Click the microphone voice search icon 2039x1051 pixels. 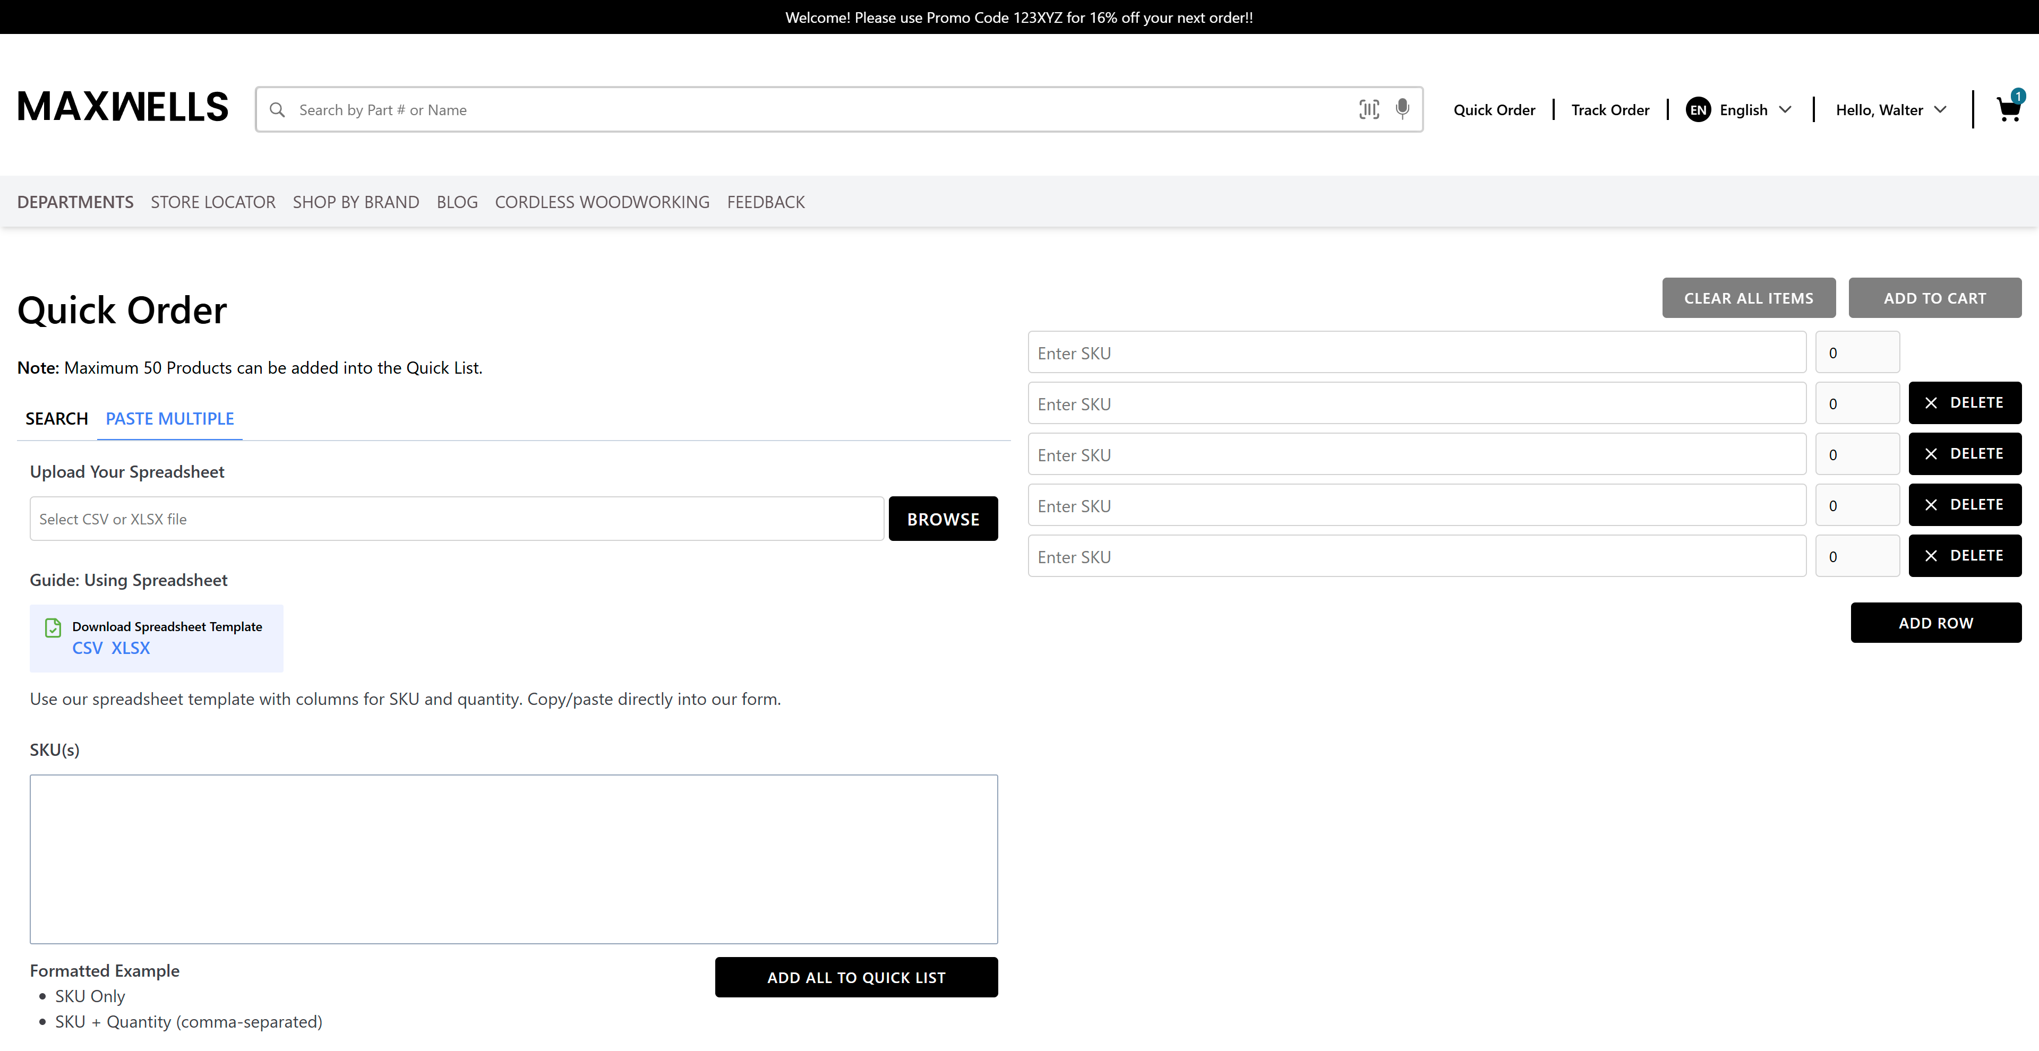pos(1402,108)
